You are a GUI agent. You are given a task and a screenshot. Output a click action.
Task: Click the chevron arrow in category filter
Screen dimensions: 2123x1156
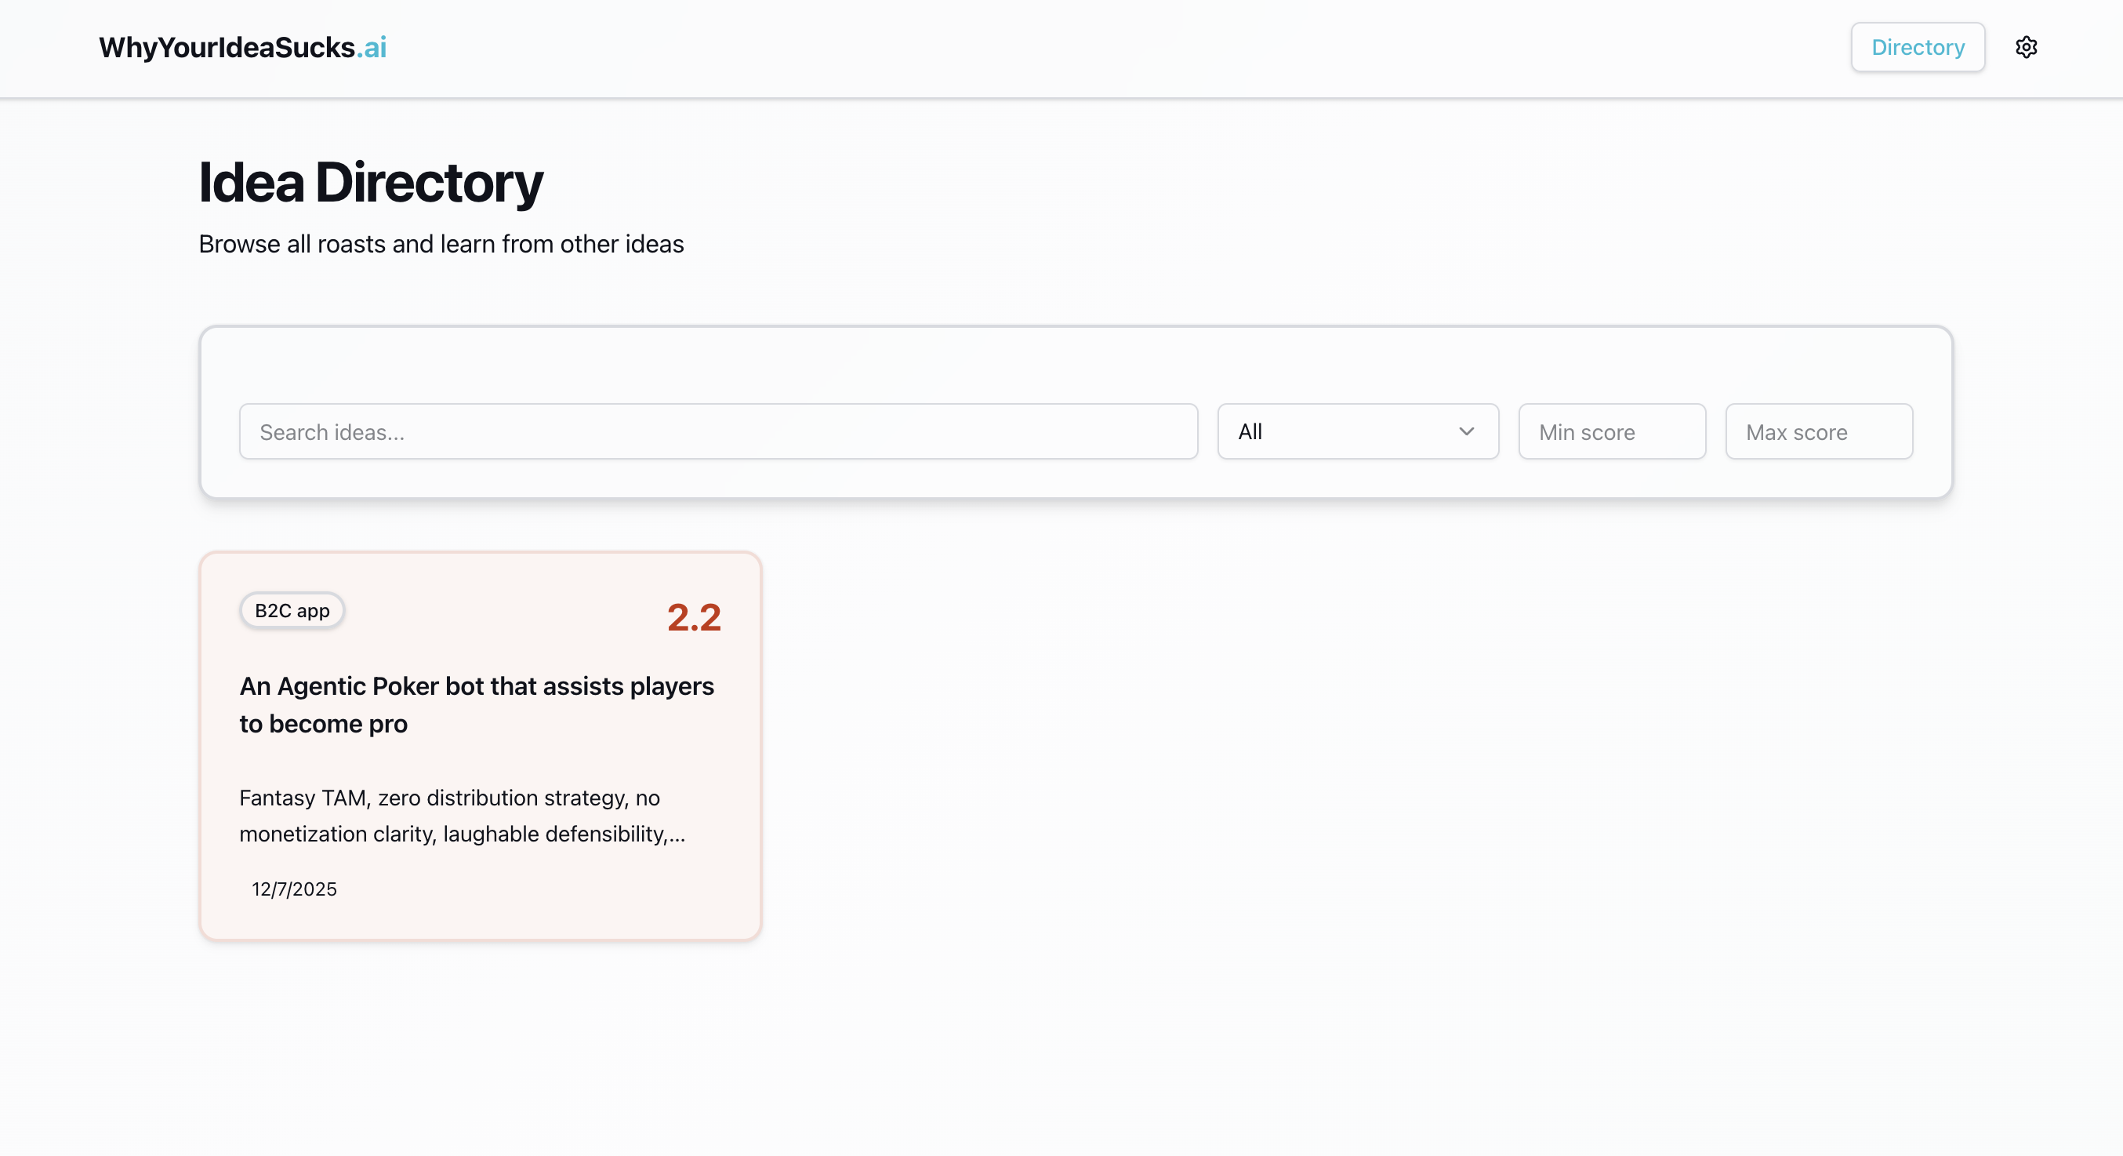click(x=1466, y=431)
